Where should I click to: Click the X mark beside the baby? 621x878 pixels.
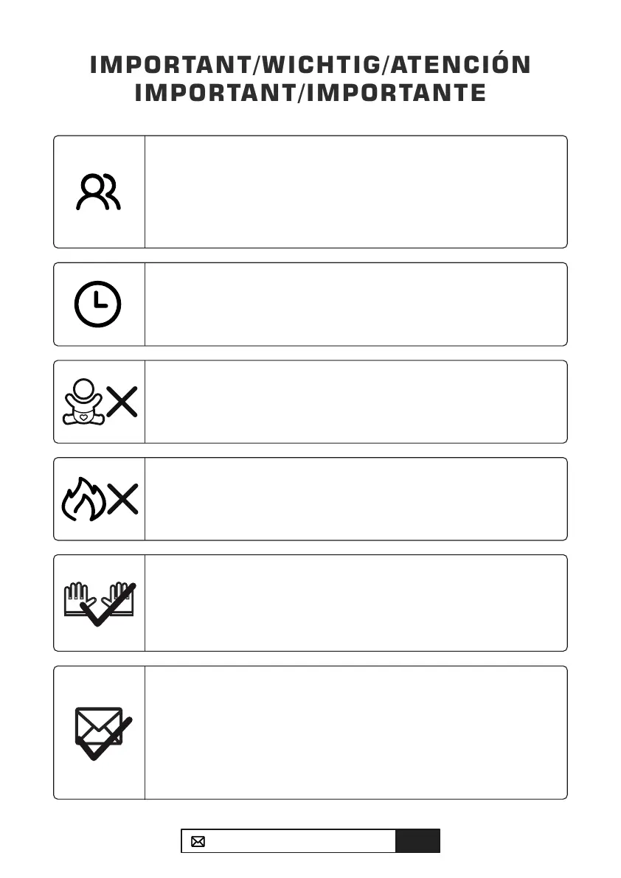point(122,402)
